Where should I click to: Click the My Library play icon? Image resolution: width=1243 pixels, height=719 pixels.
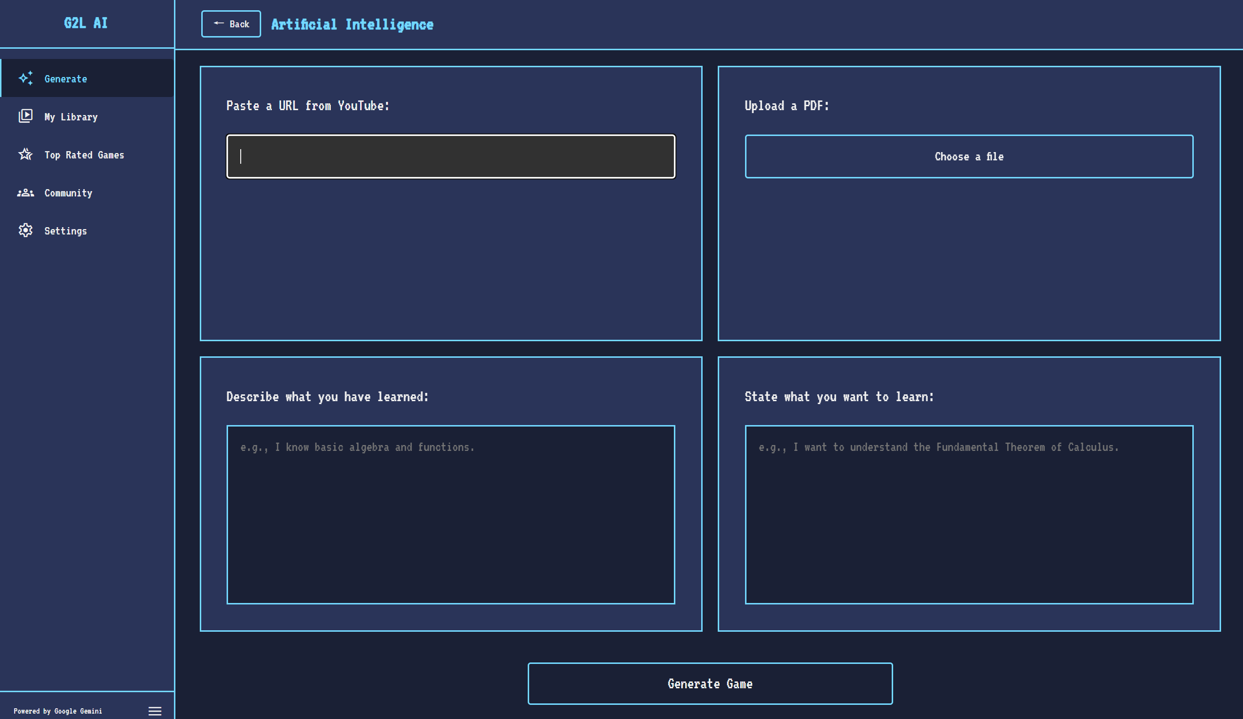(x=26, y=116)
